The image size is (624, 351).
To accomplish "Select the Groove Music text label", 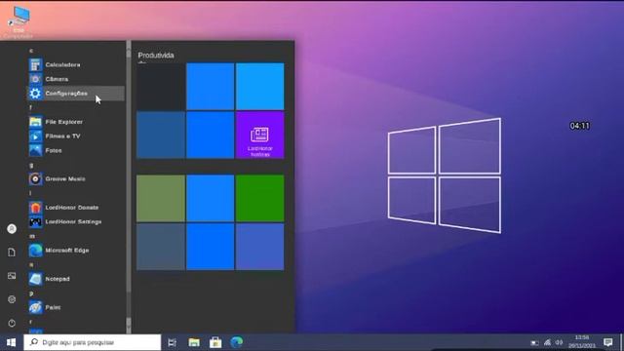I will coord(65,179).
